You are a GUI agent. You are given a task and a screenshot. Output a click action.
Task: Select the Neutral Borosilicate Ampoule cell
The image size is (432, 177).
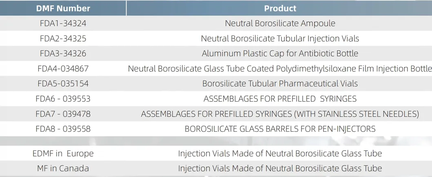(x=280, y=23)
